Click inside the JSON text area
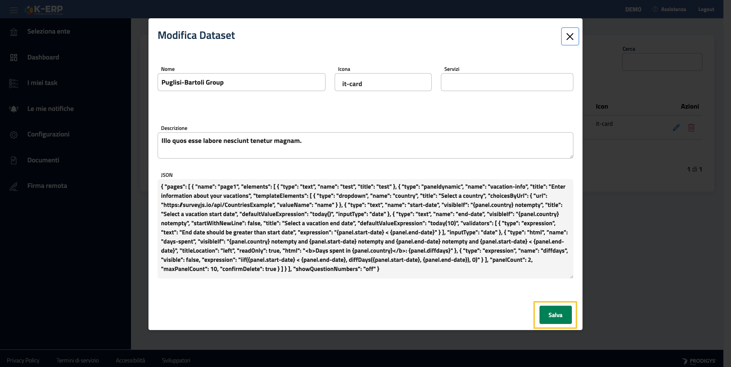 pyautogui.click(x=365, y=228)
